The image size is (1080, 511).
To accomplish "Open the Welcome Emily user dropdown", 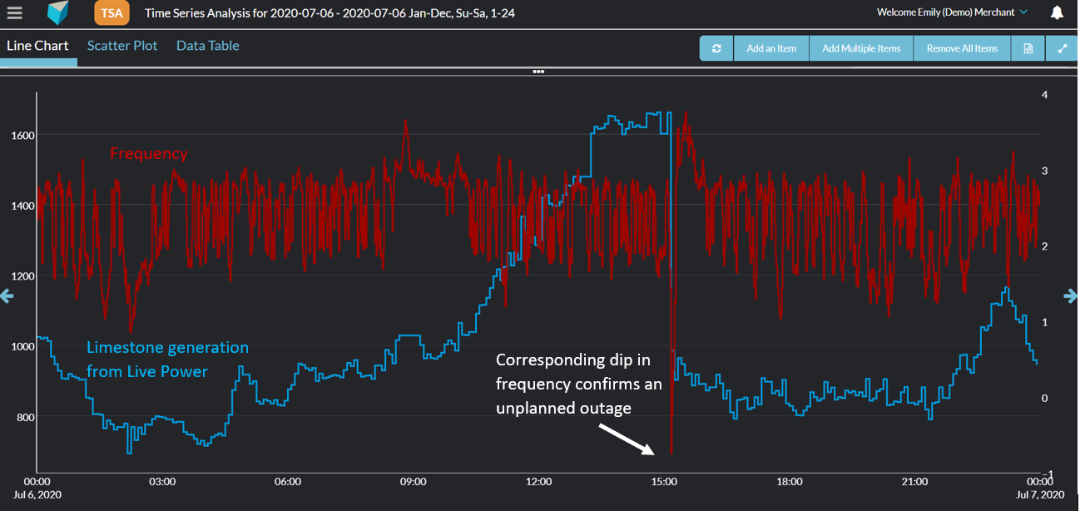I will pyautogui.click(x=952, y=12).
